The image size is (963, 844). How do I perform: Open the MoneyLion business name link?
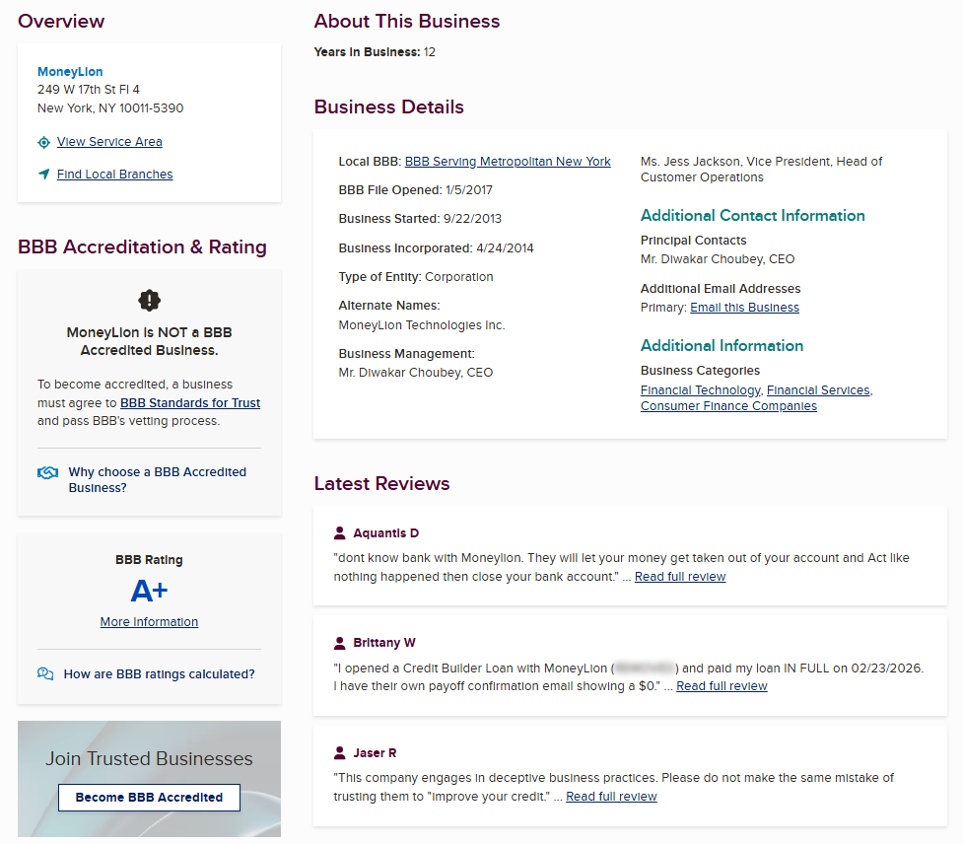coord(70,72)
